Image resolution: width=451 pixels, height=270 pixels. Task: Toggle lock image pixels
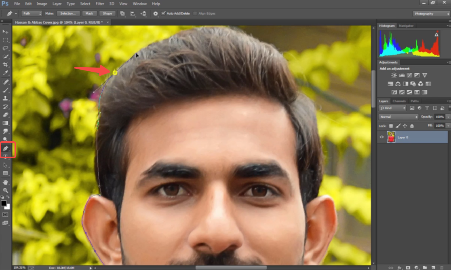pyautogui.click(x=398, y=126)
